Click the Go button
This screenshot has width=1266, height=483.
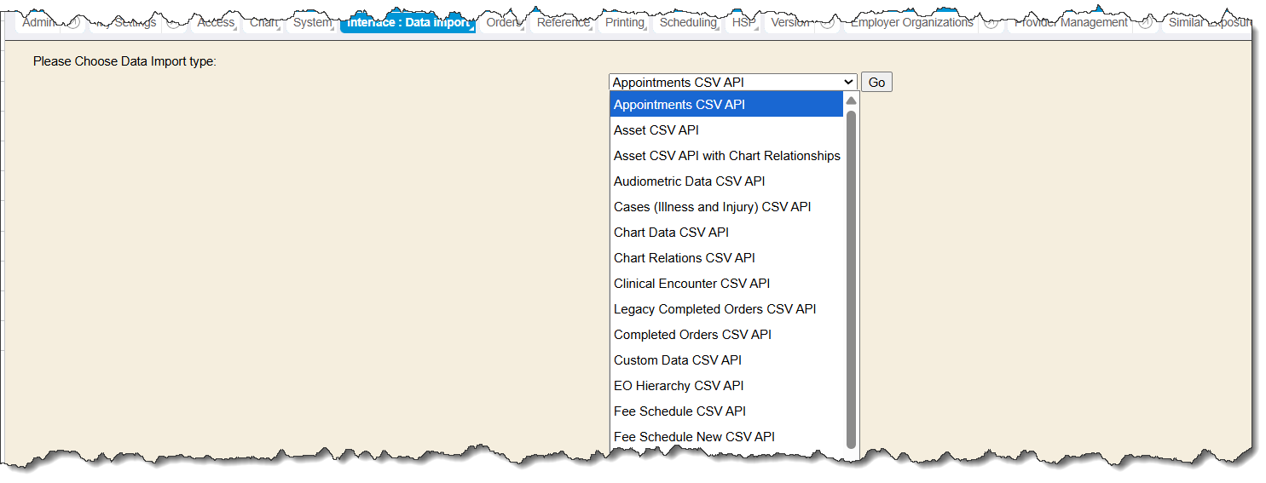click(876, 82)
